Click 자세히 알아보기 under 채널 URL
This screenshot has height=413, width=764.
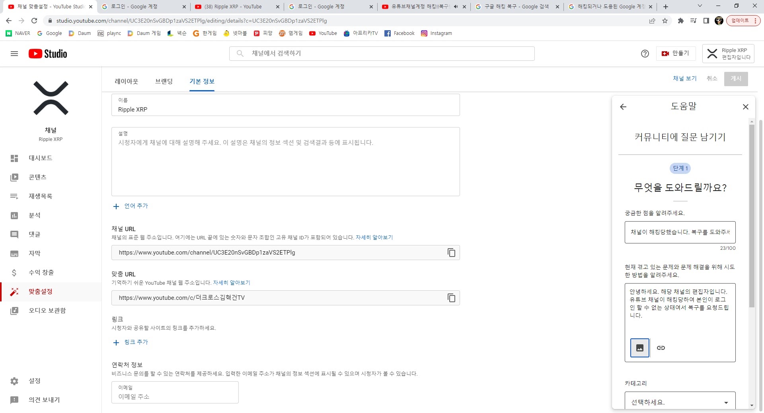pos(374,237)
